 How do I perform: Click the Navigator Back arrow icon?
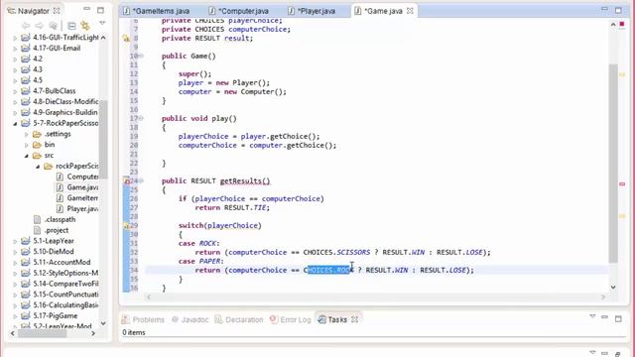[x=26, y=26]
